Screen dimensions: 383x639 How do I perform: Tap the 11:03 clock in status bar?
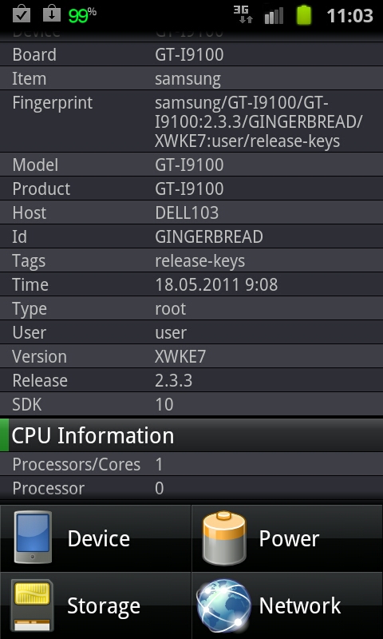(x=350, y=16)
